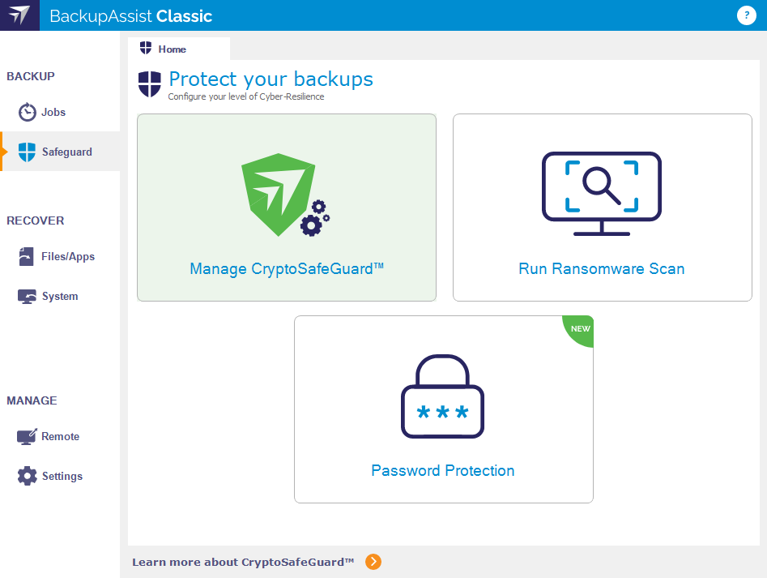Switch to the Home tab
The height and width of the screenshot is (578, 767).
(172, 49)
